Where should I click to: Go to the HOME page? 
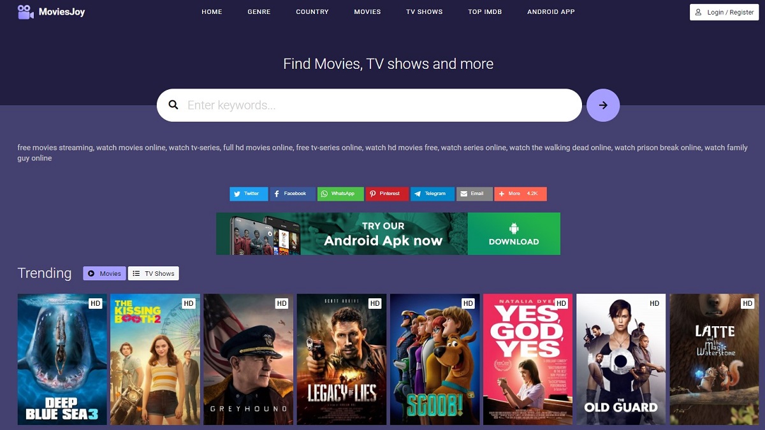tap(212, 11)
